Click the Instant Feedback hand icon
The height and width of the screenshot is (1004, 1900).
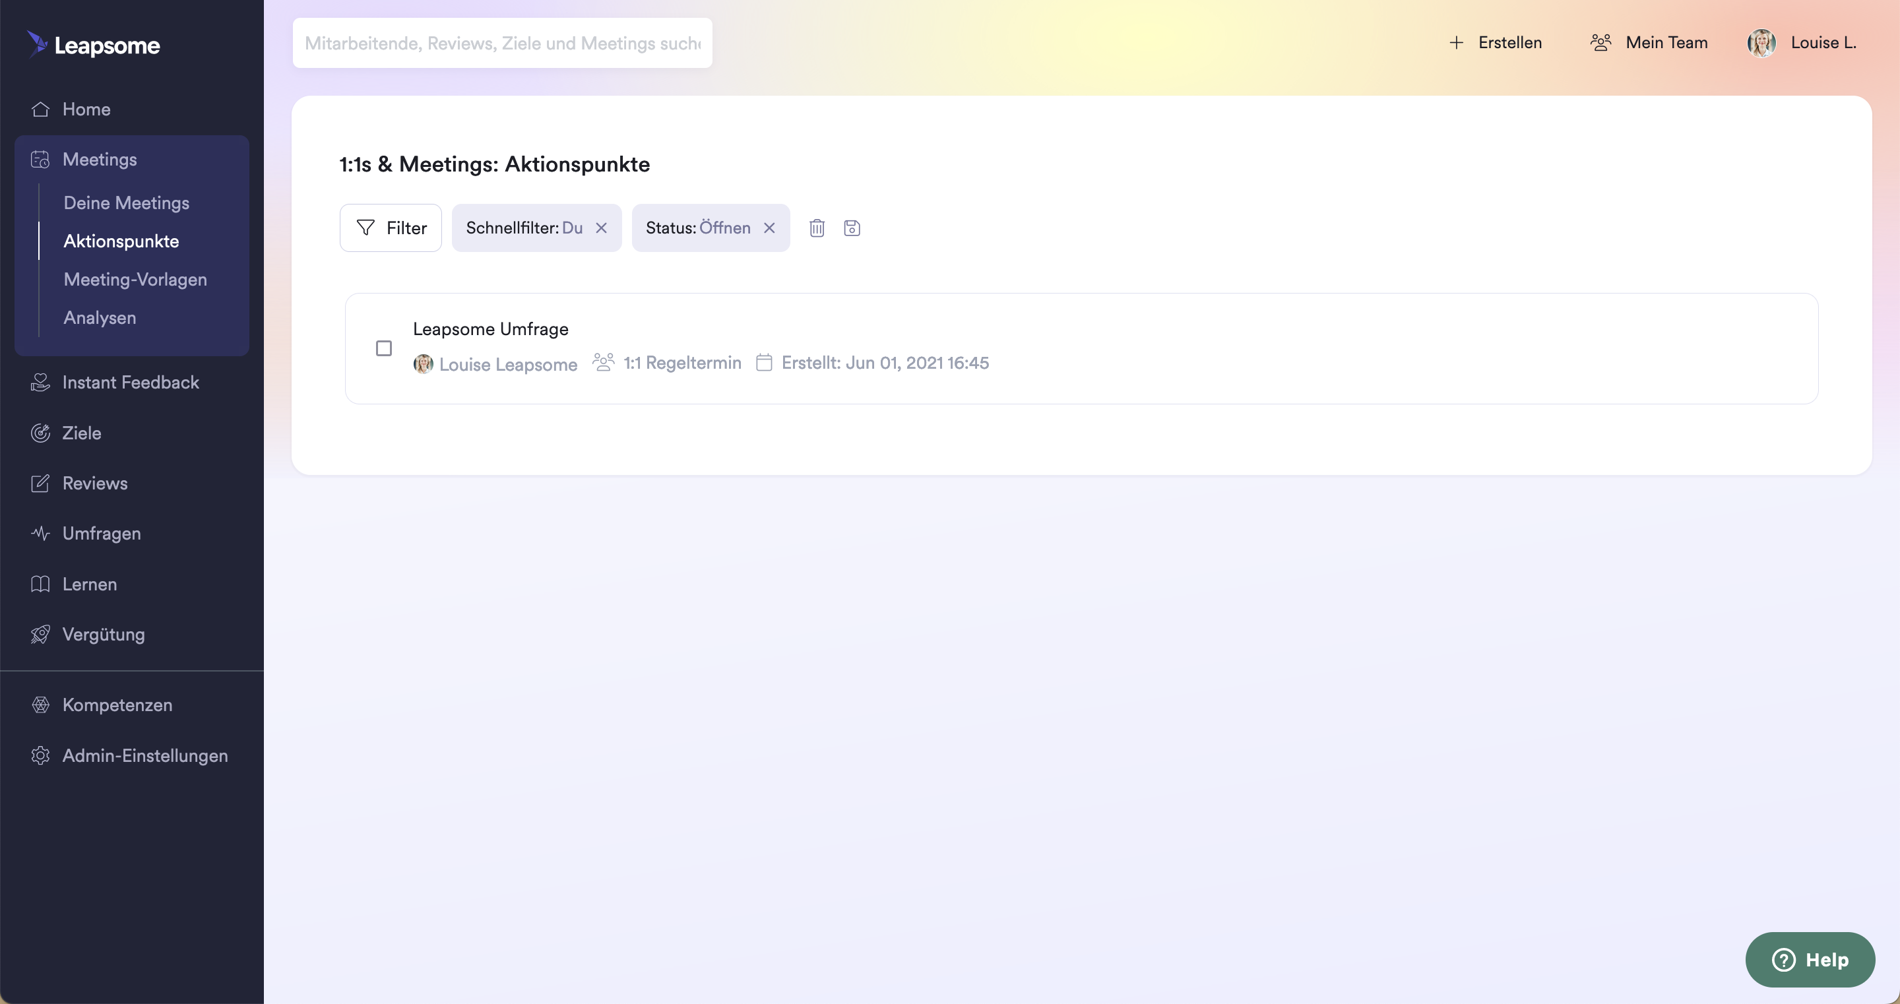(40, 382)
